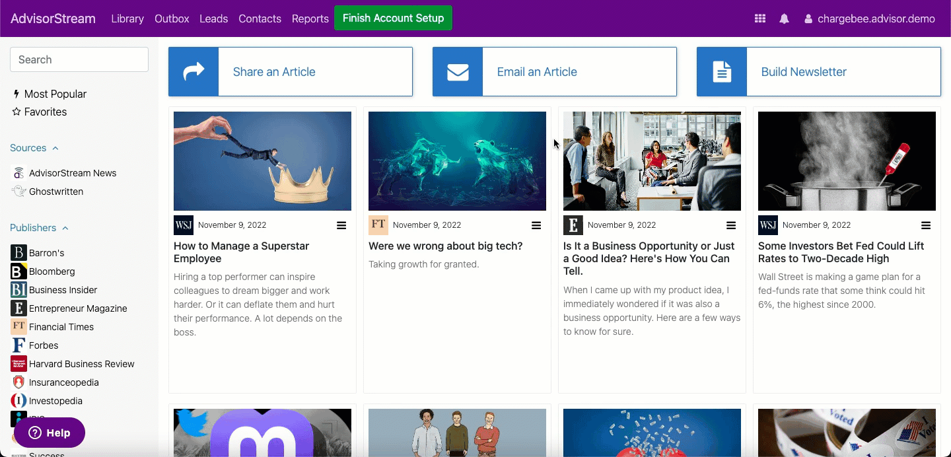Open the Library menu

click(127, 19)
